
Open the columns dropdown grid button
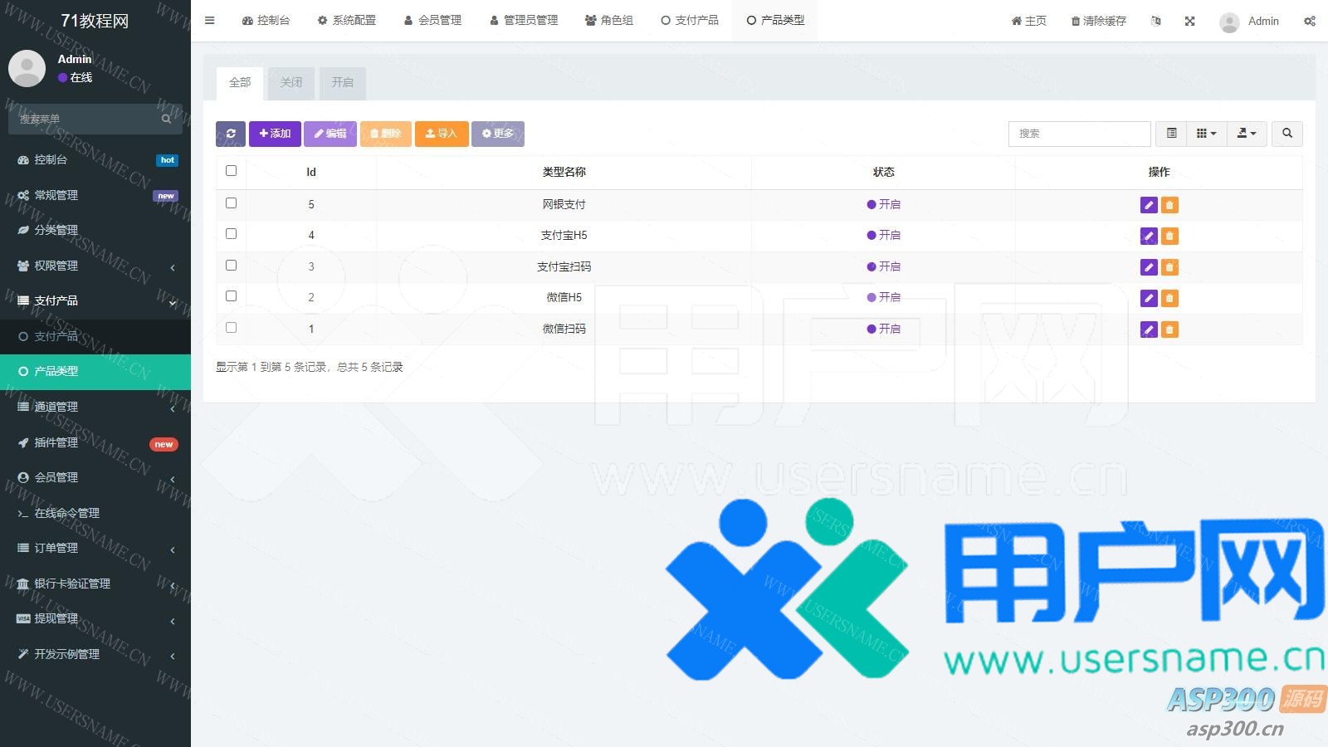click(x=1206, y=134)
